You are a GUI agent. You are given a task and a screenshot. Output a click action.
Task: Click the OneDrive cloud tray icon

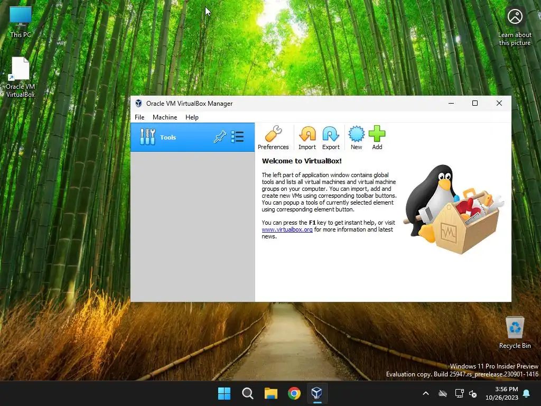point(443,393)
